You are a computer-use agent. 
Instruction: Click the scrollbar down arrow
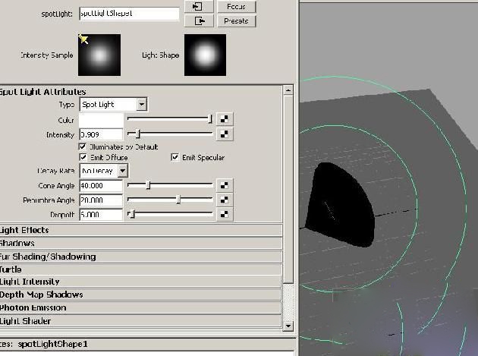(288, 326)
